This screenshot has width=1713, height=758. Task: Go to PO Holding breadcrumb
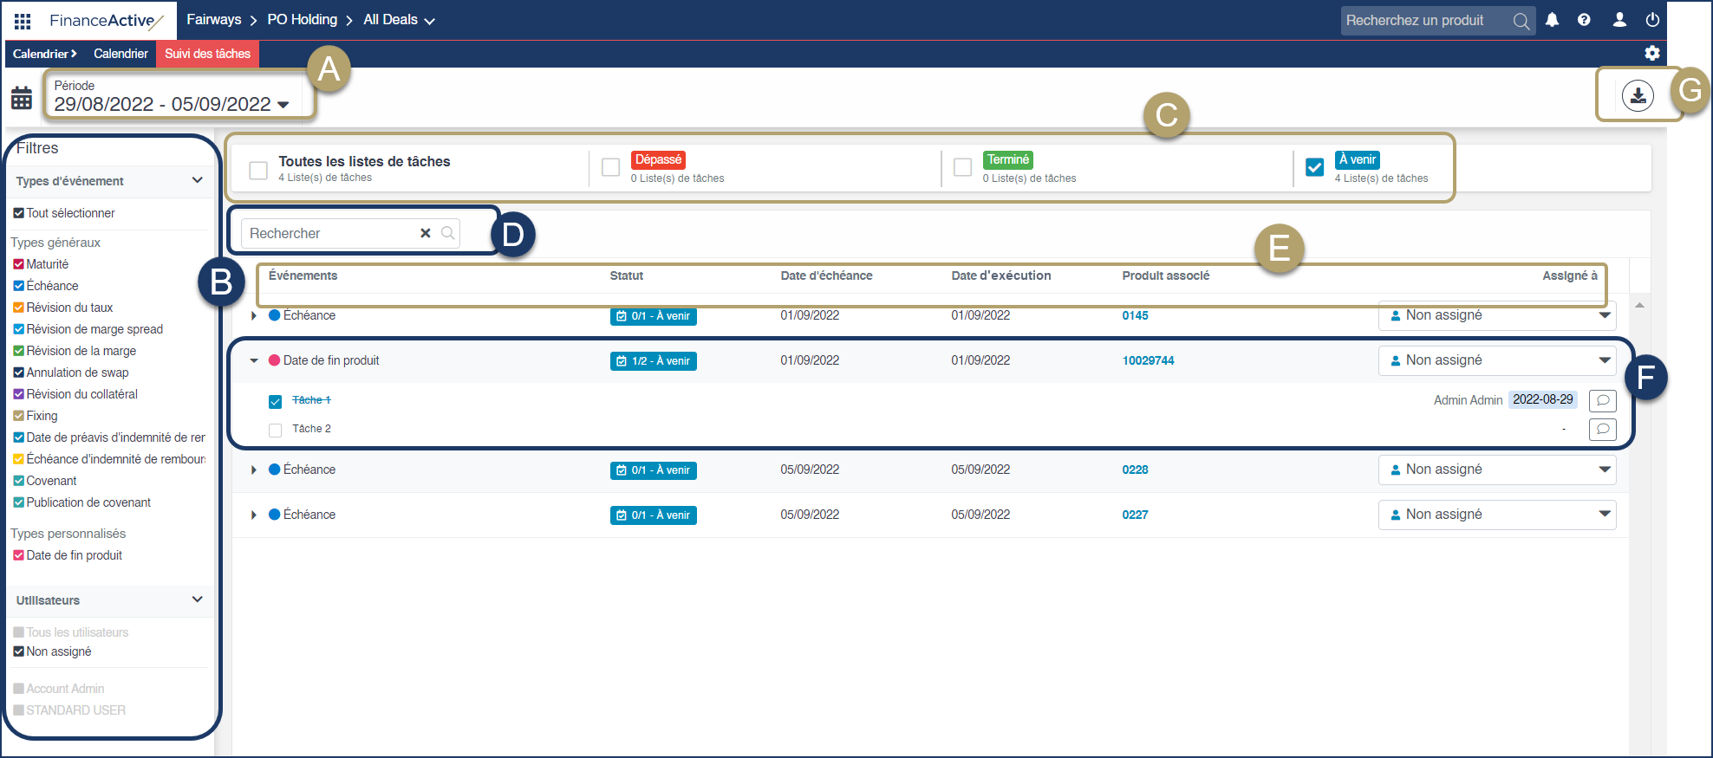pyautogui.click(x=302, y=20)
